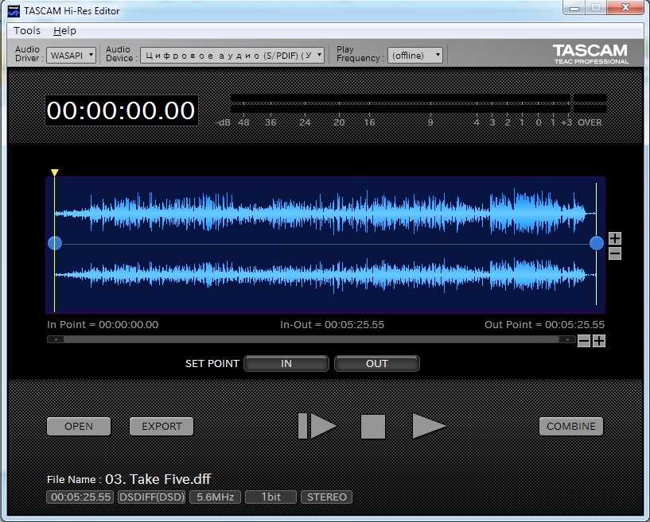Screen dimensions: 650x522
Task: Click the horizontal waveform scrollbar
Action: click(x=311, y=339)
